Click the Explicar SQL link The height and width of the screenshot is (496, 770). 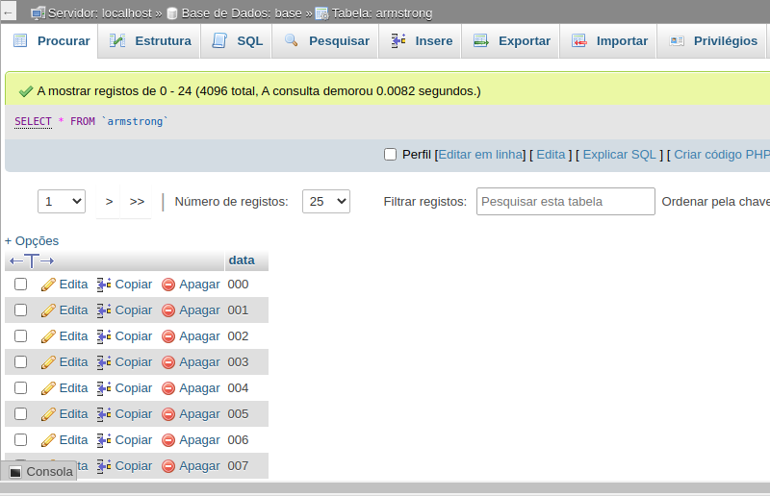tap(619, 155)
